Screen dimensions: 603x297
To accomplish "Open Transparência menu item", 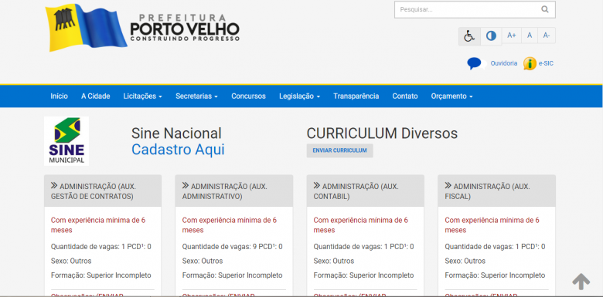I will click(356, 96).
